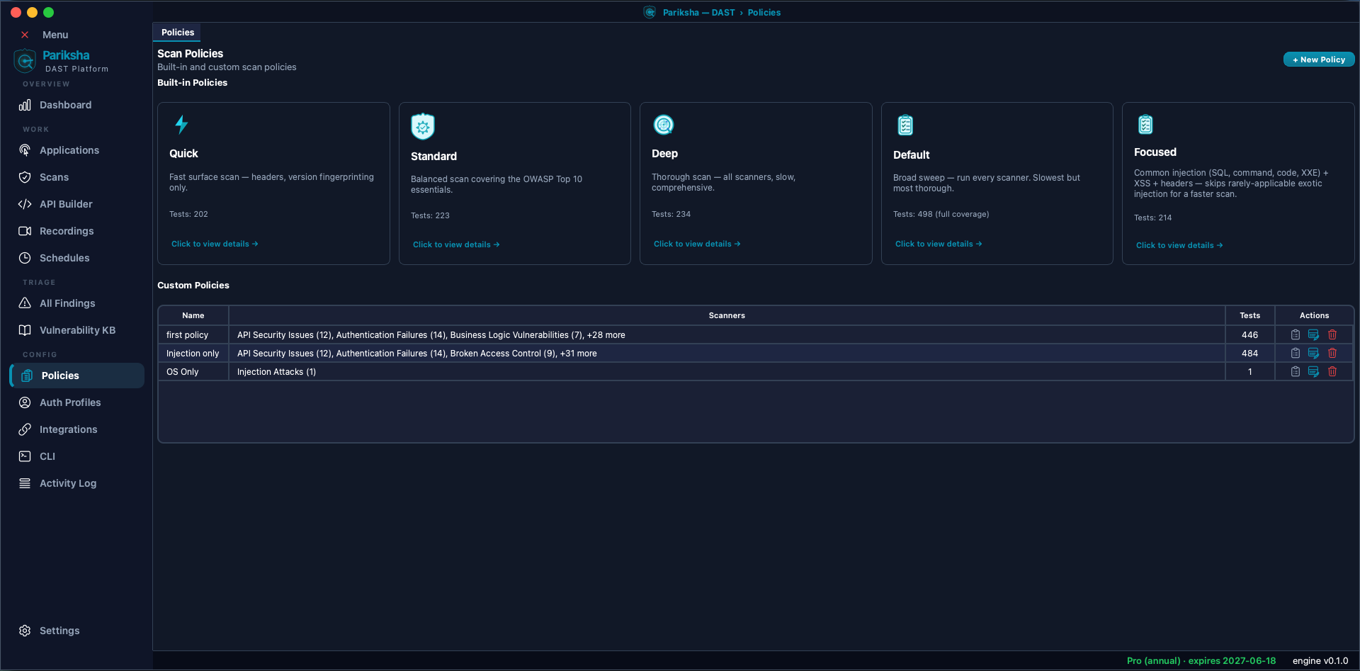The height and width of the screenshot is (671, 1360).
Task: Click the Pro (annual) license expiry status
Action: [x=1201, y=660]
